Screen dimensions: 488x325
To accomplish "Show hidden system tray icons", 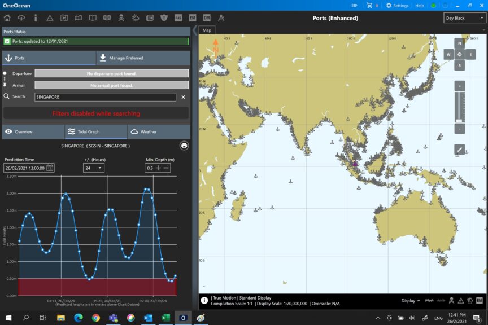I will pyautogui.click(x=377, y=318).
